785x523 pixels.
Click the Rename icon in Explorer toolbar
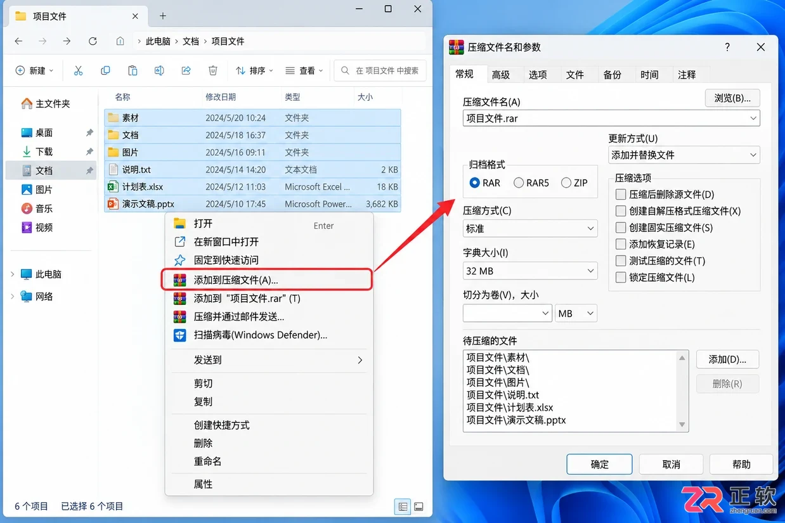[x=159, y=70]
